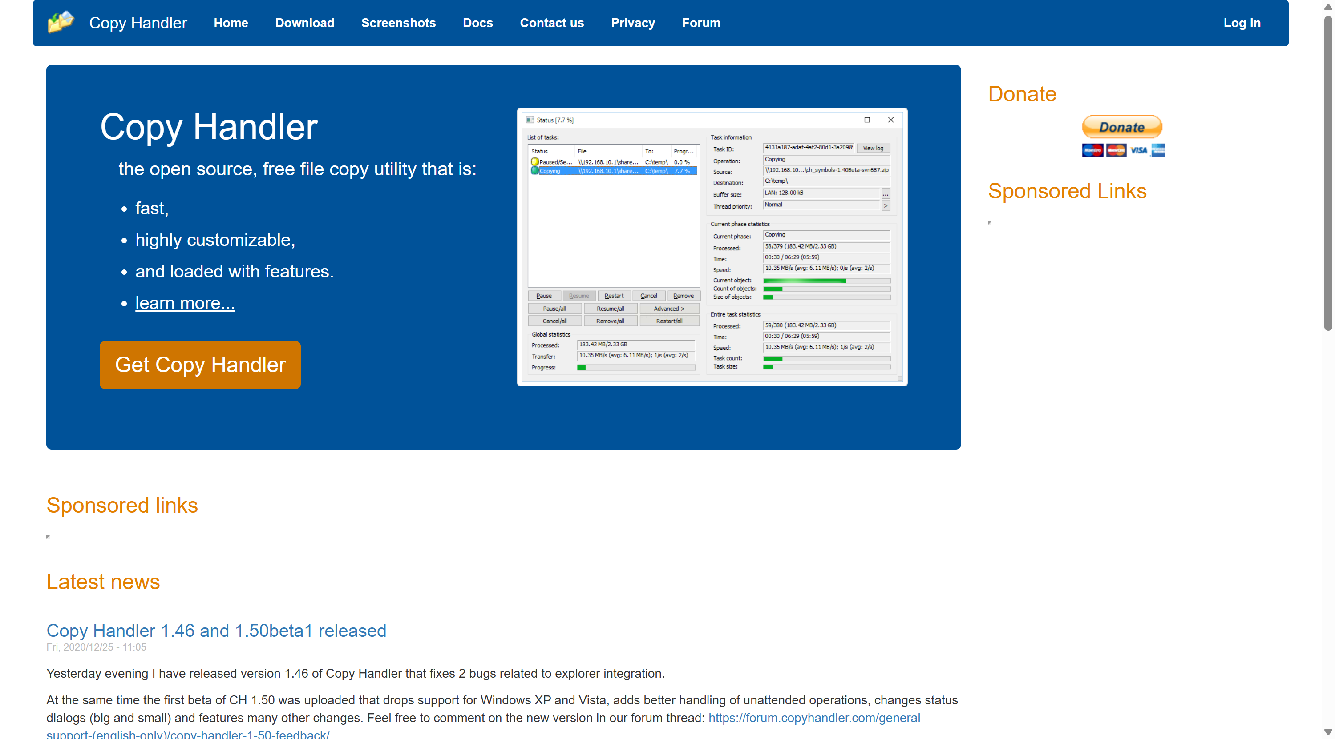Open the Copy Handler site title link

pyautogui.click(x=138, y=23)
